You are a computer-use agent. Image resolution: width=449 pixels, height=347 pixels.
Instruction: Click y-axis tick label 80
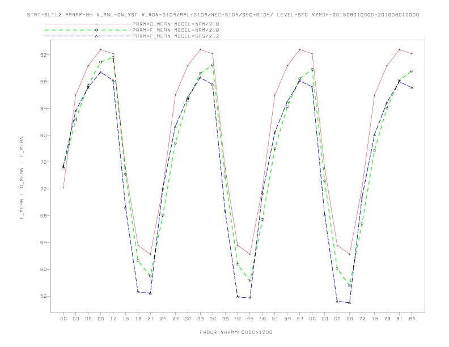tap(44, 135)
